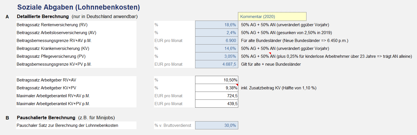Click the flat rate cell 30,0%
The width and height of the screenshot is (417, 135).
(x=217, y=125)
